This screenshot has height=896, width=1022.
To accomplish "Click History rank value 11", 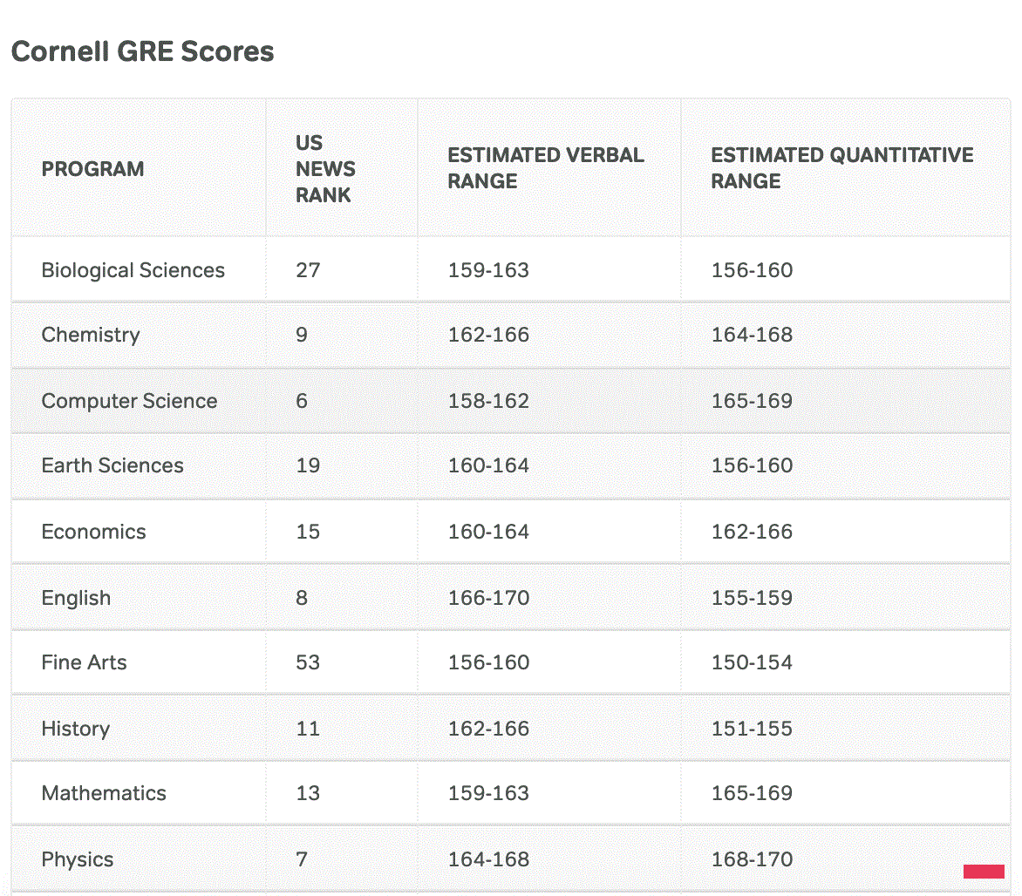I will (309, 729).
